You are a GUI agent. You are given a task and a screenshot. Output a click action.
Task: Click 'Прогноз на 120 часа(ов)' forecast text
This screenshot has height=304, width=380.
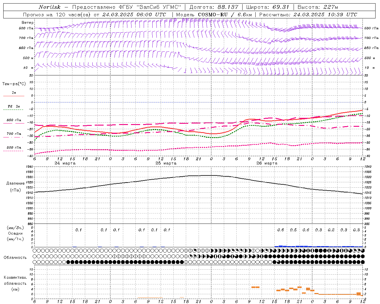(x=57, y=15)
